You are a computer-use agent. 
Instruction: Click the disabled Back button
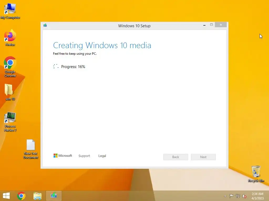pyautogui.click(x=176, y=157)
